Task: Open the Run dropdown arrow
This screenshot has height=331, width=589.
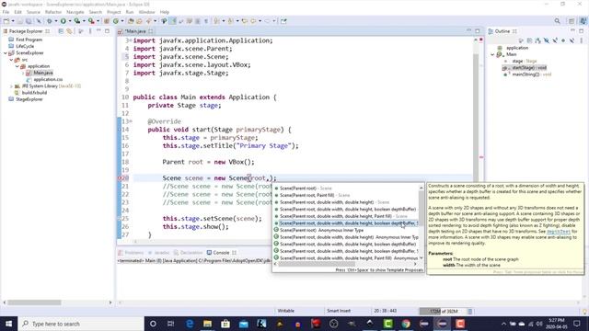Action: [x=70, y=21]
